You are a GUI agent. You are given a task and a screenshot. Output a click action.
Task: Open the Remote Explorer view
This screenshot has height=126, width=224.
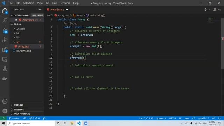5,59
